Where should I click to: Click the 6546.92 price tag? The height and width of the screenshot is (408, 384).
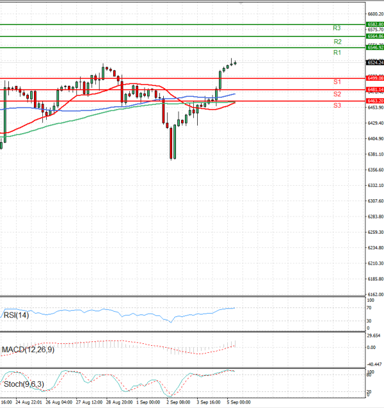(374, 48)
